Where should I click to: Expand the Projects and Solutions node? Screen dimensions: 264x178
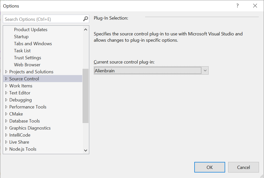click(x=6, y=72)
